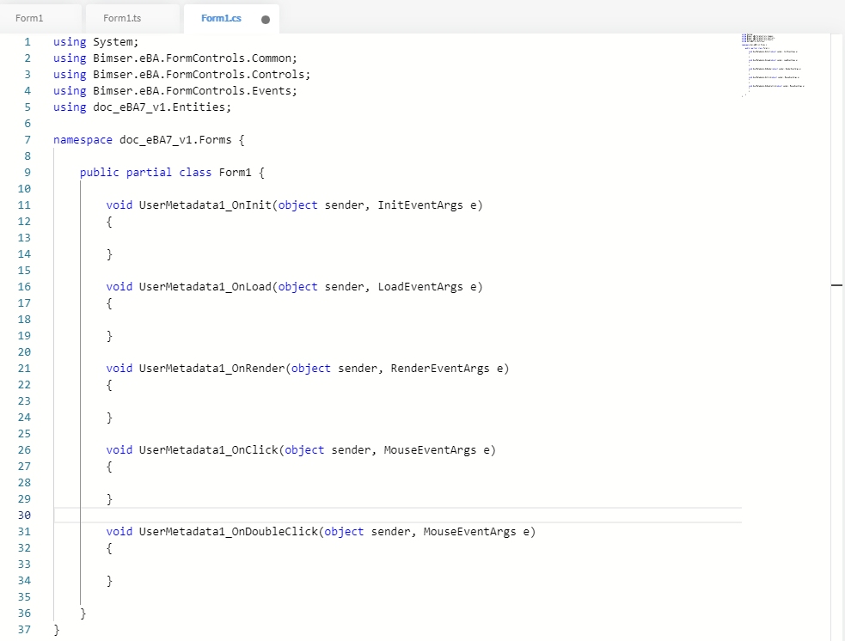The height and width of the screenshot is (641, 845).
Task: Click the Form1 class name on line 9
Action: tap(236, 173)
